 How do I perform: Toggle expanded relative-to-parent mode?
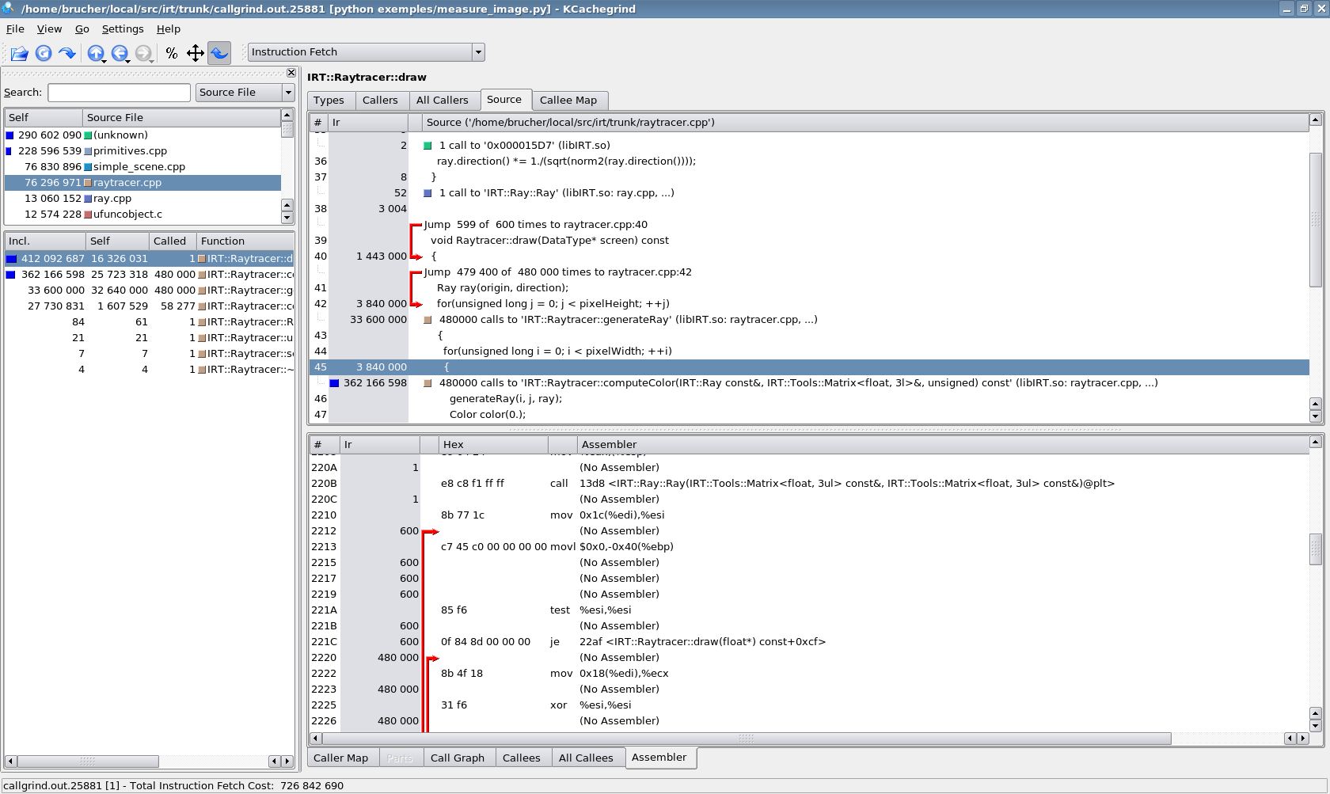pyautogui.click(x=195, y=53)
